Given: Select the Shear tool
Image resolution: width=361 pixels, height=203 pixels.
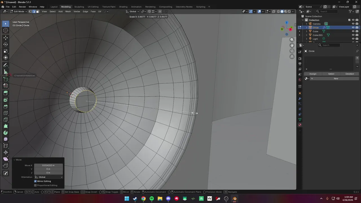Looking at the screenshot, I should pos(6,159).
